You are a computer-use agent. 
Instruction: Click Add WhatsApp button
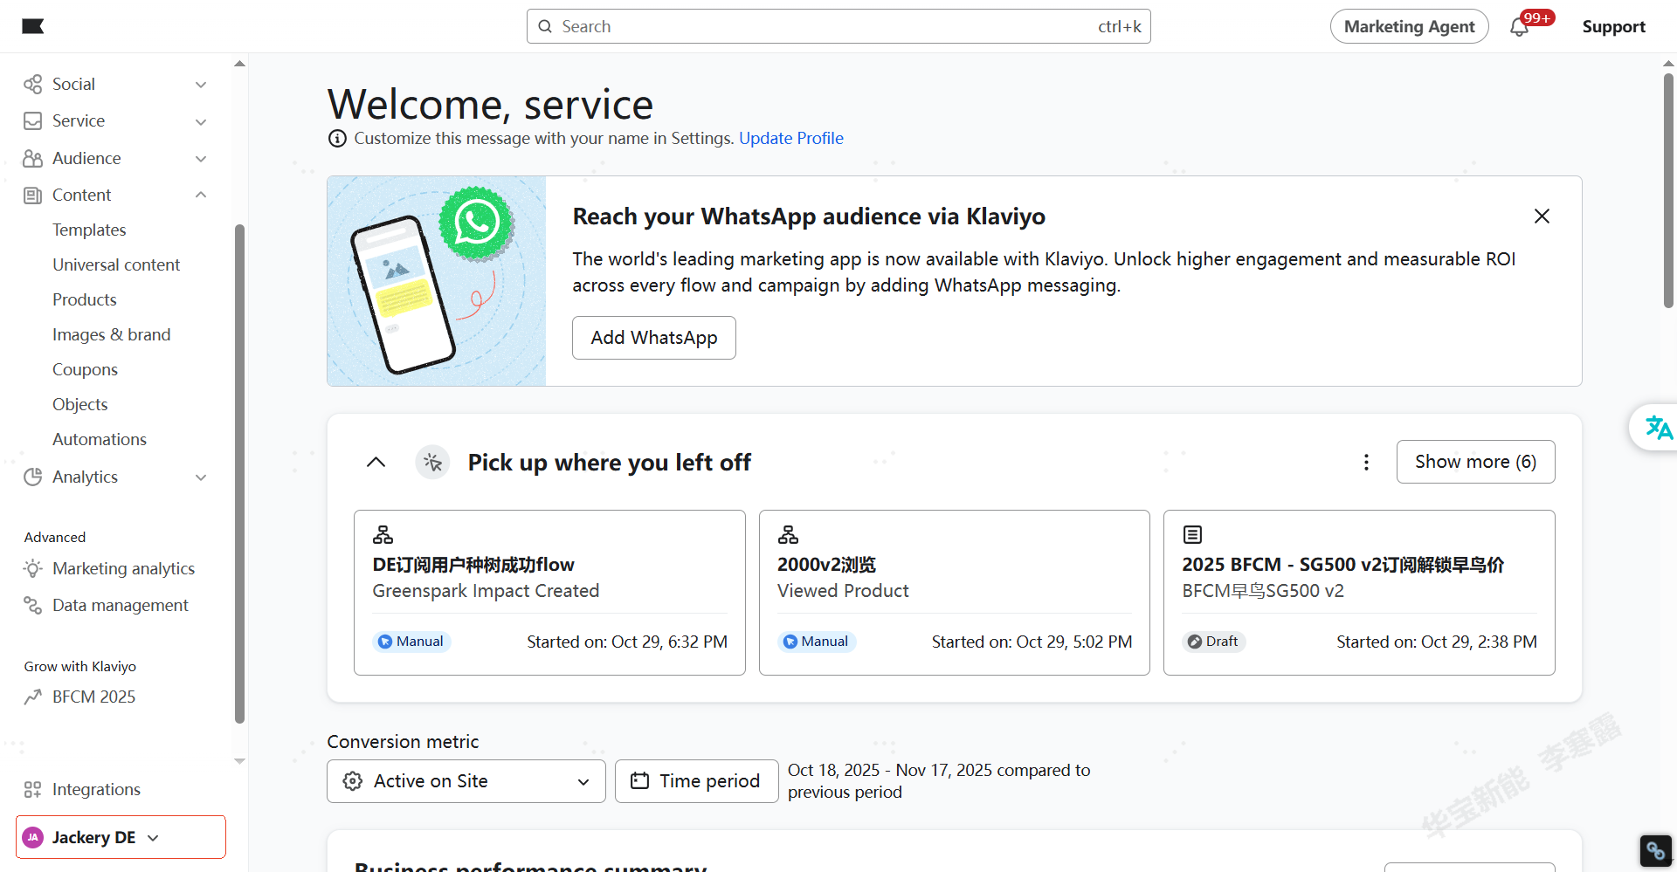654,338
